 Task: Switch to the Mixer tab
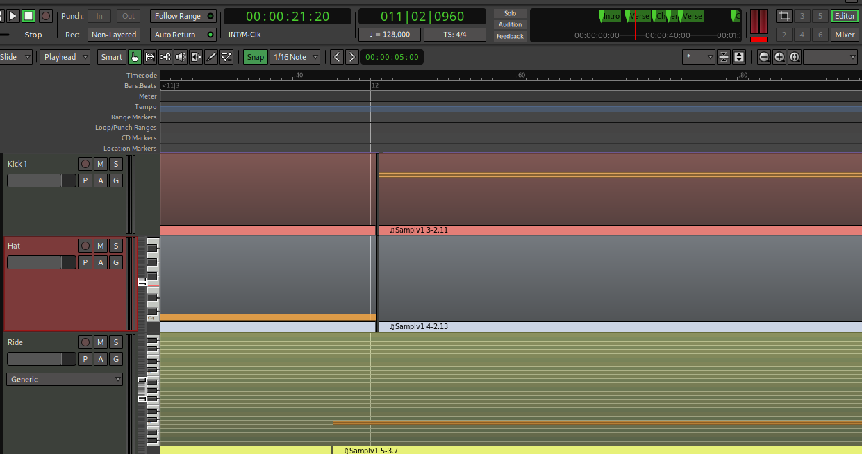pyautogui.click(x=845, y=35)
